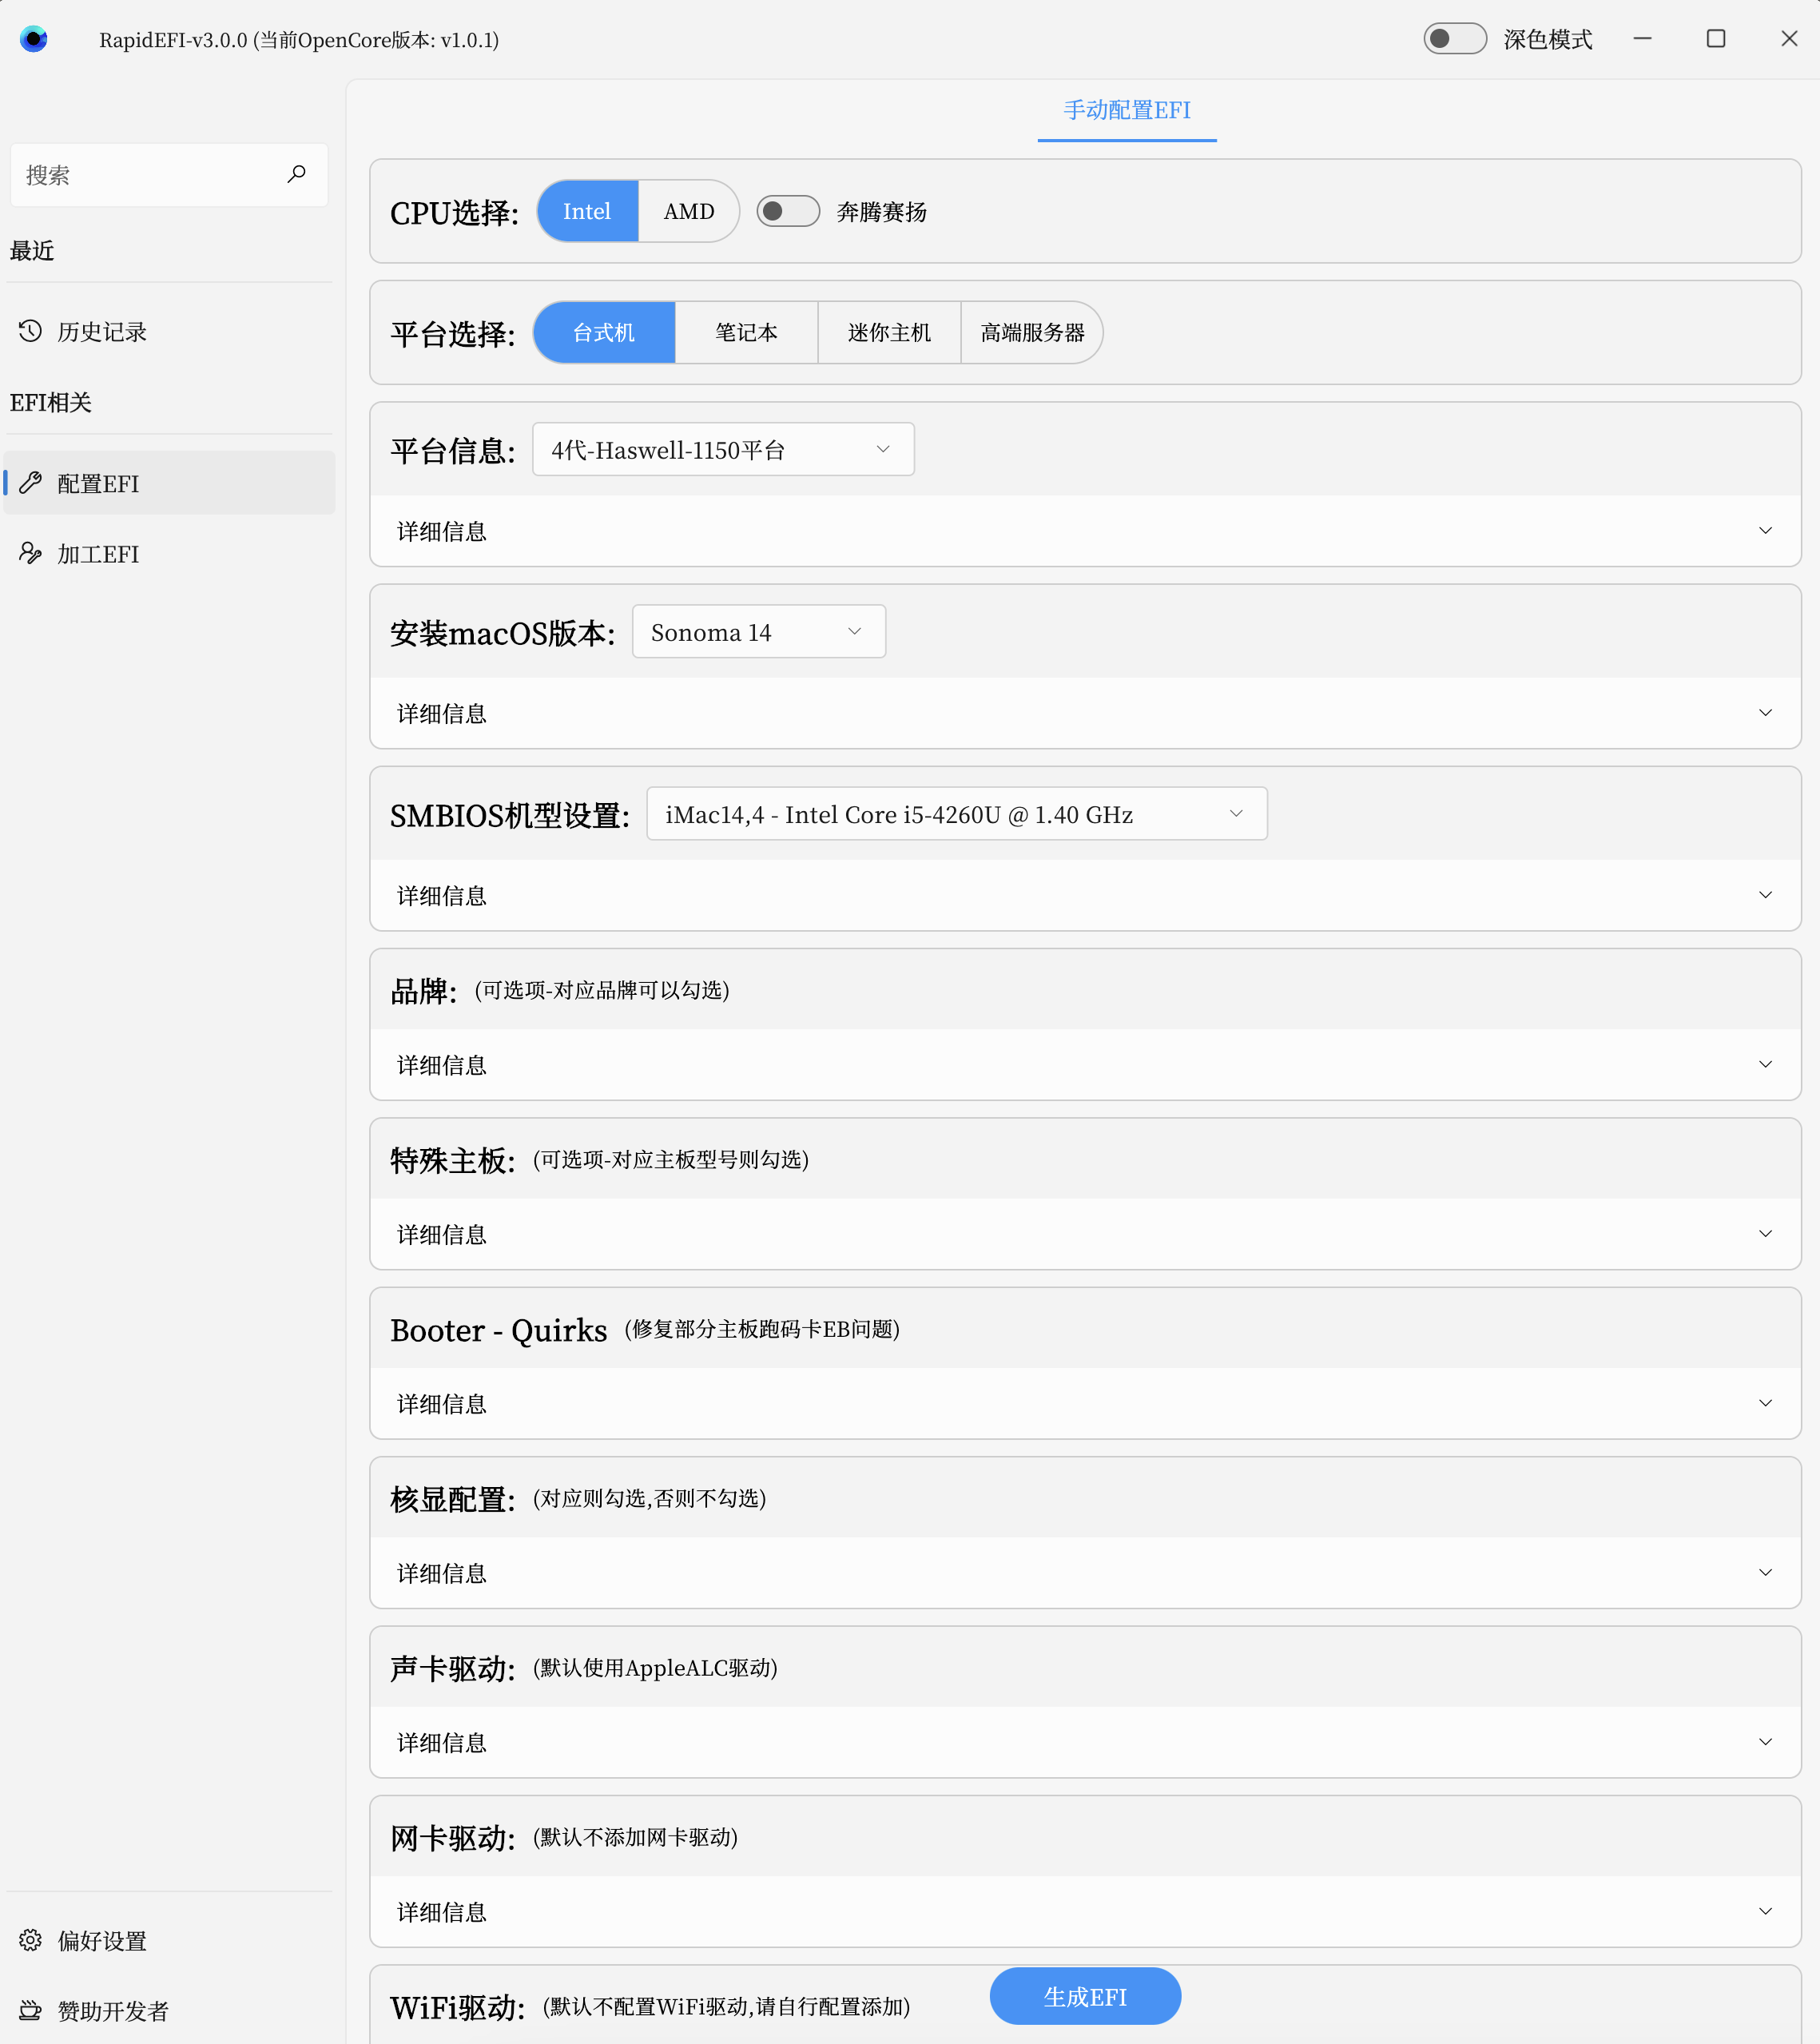The width and height of the screenshot is (1820, 2044).
Task: Click the CPU选择 label
Action: click(x=454, y=212)
